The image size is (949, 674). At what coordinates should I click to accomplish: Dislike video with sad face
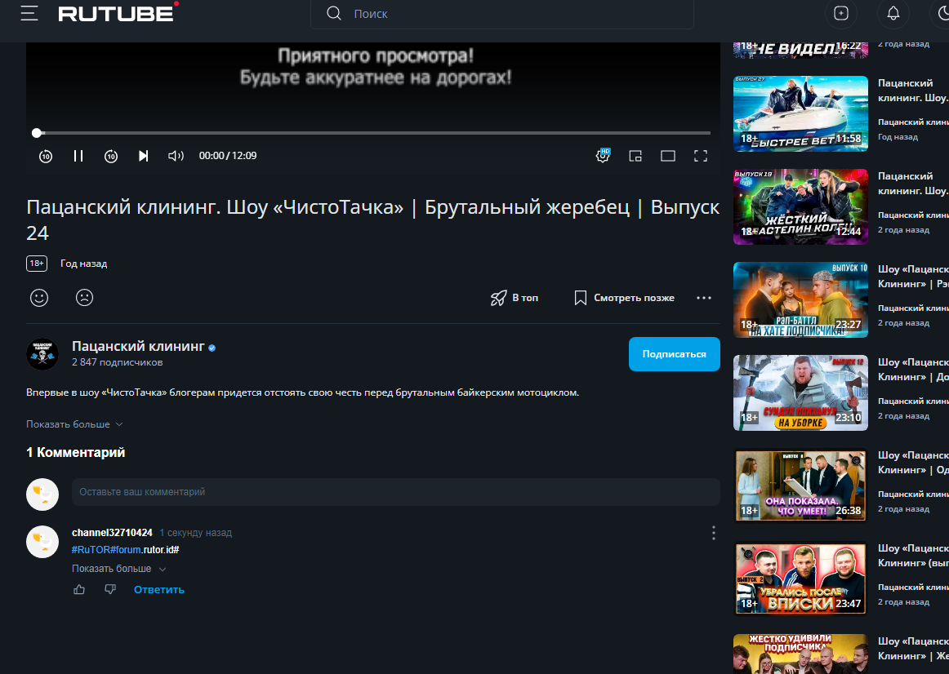[x=84, y=297]
